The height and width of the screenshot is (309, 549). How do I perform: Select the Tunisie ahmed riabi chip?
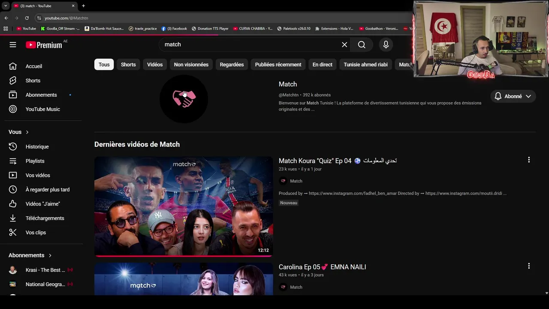(365, 64)
